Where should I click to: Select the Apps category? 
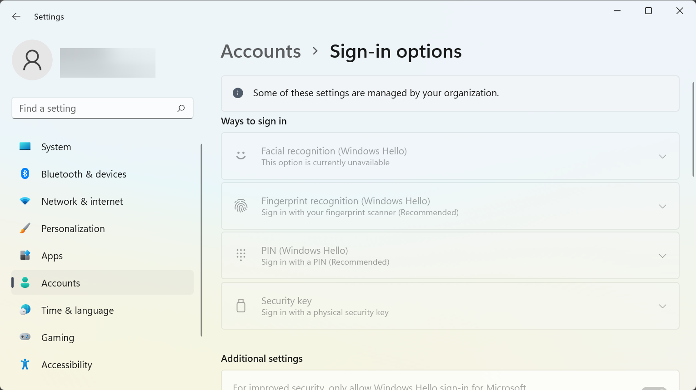click(x=103, y=256)
